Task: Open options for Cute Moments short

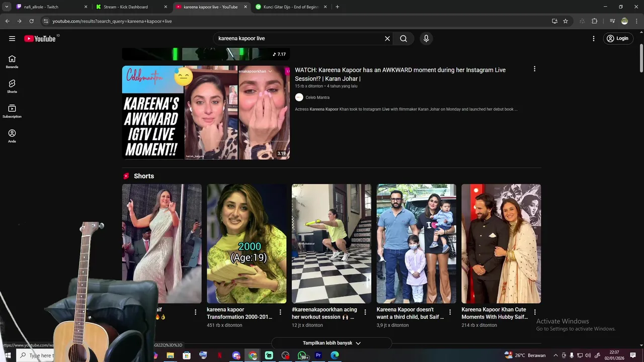Action: (535, 312)
